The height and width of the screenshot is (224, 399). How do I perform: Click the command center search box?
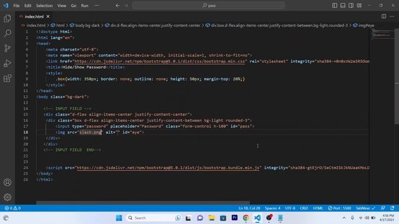pos(208,6)
